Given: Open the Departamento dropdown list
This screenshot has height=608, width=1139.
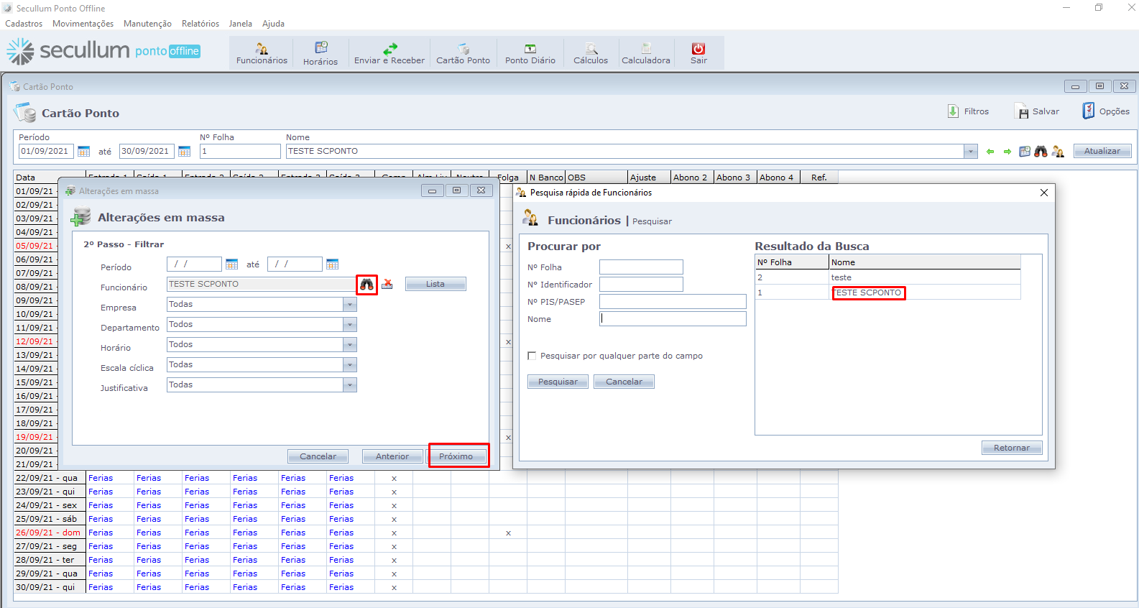Looking at the screenshot, I should (x=350, y=325).
